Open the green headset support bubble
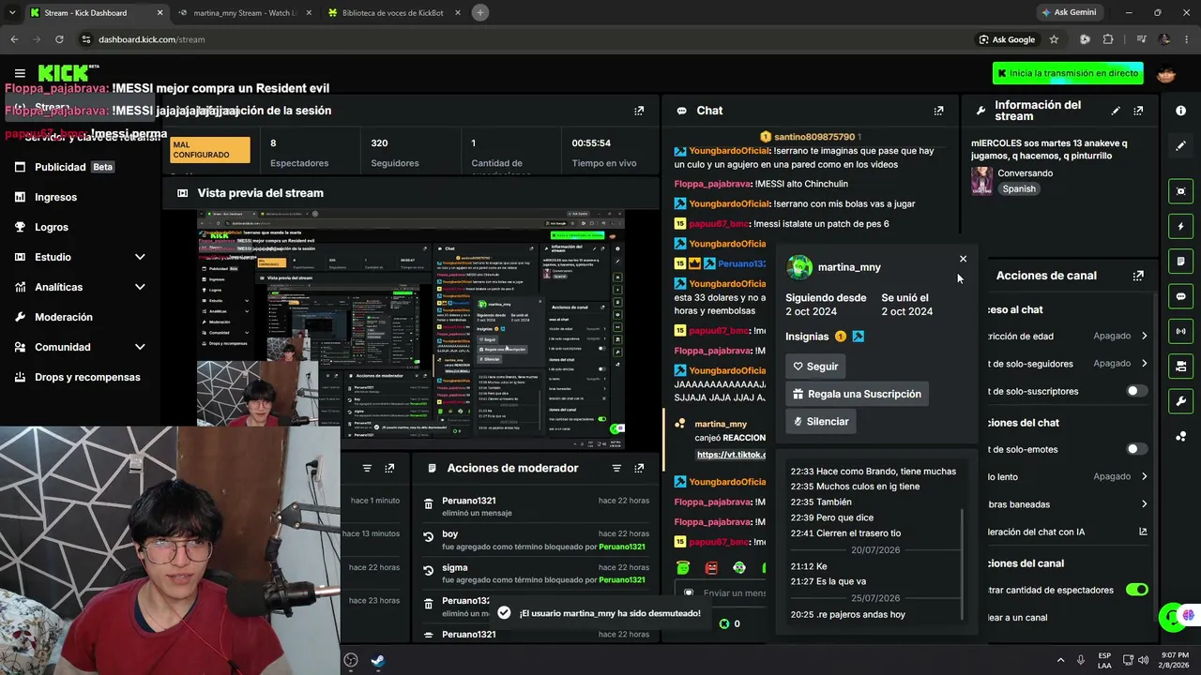 pos(1169,616)
